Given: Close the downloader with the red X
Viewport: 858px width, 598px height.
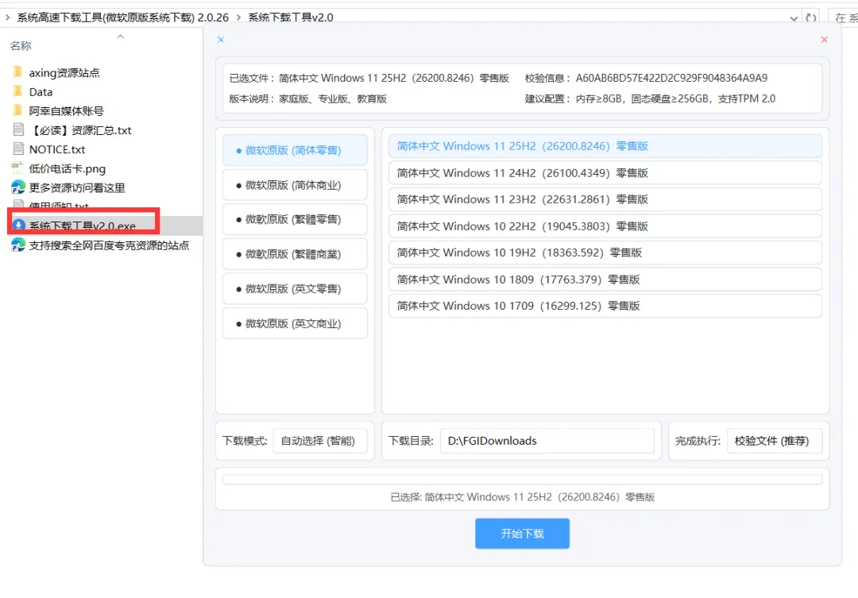Looking at the screenshot, I should pyautogui.click(x=824, y=40).
